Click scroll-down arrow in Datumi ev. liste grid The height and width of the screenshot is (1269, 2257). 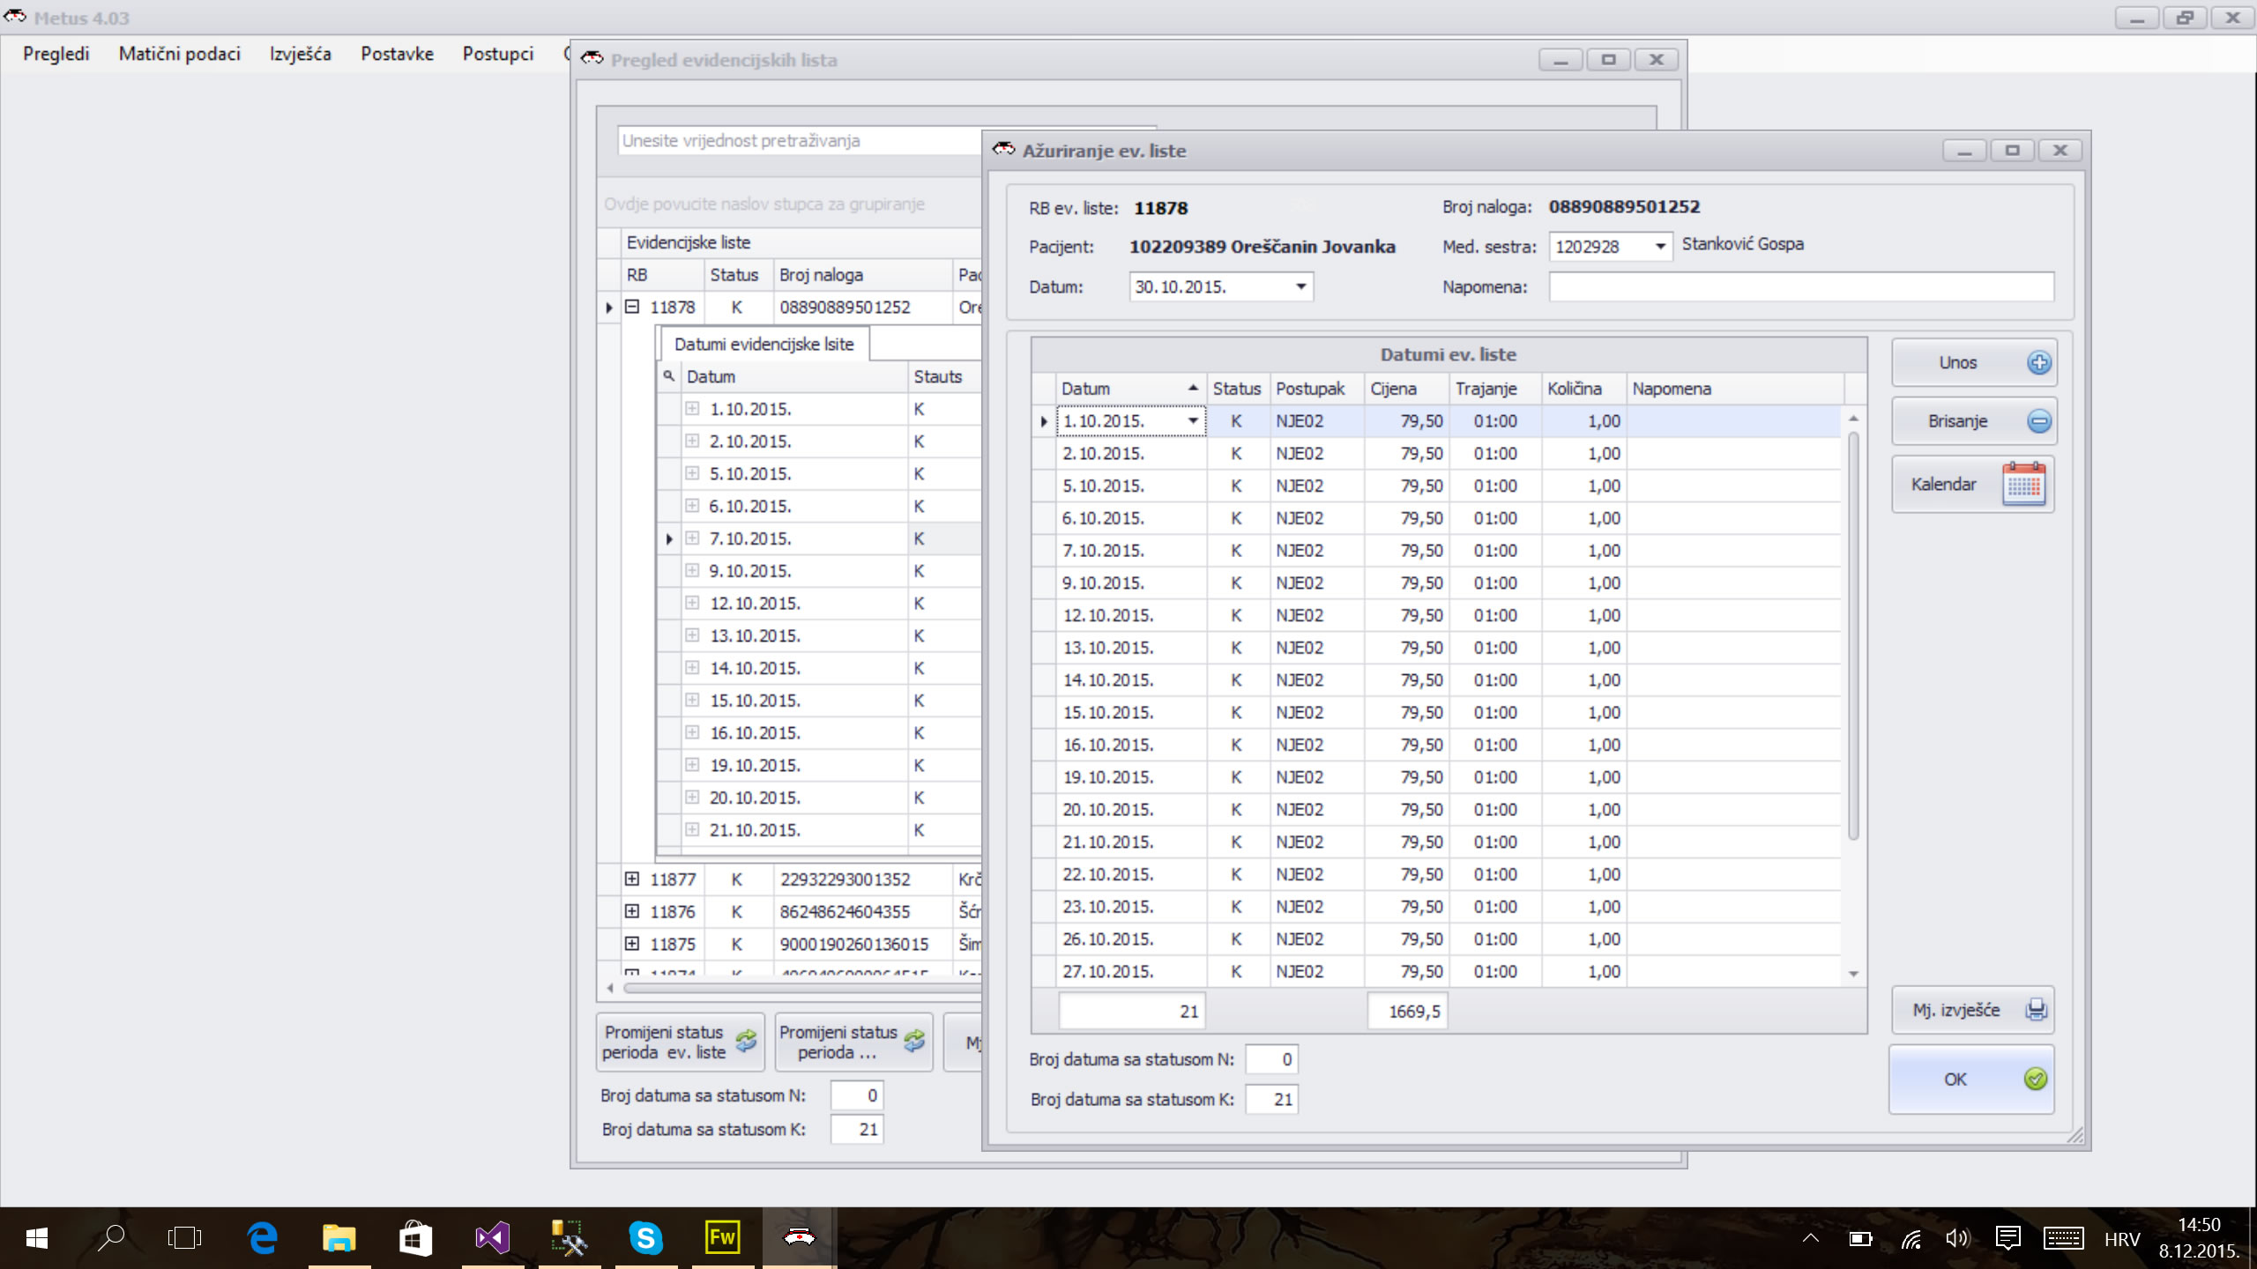1853,974
